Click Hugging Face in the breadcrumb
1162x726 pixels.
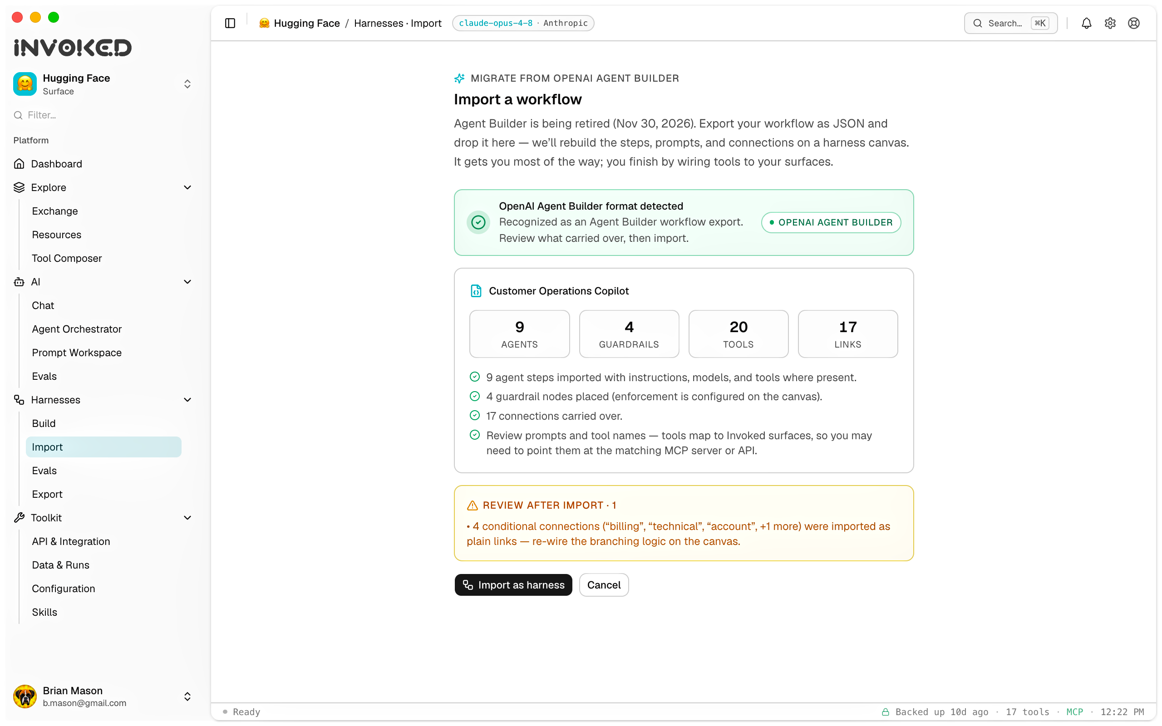pyautogui.click(x=306, y=23)
